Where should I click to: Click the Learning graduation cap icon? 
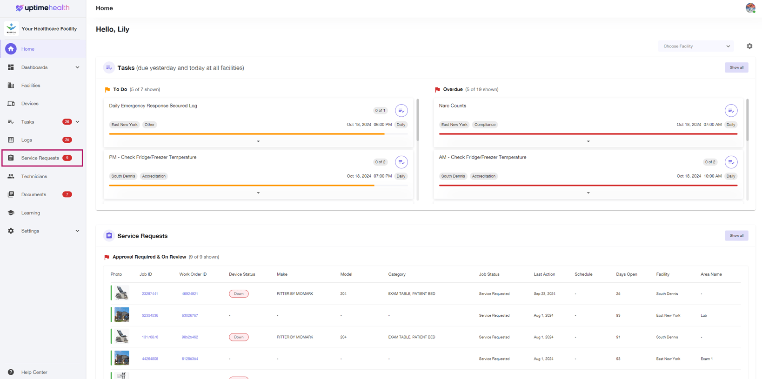coord(11,213)
